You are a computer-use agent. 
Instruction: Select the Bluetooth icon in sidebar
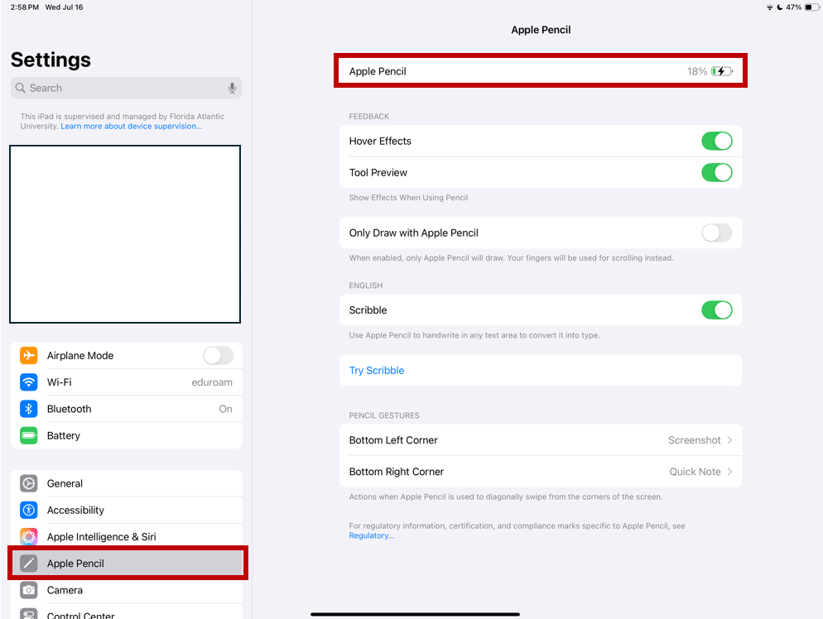point(29,409)
